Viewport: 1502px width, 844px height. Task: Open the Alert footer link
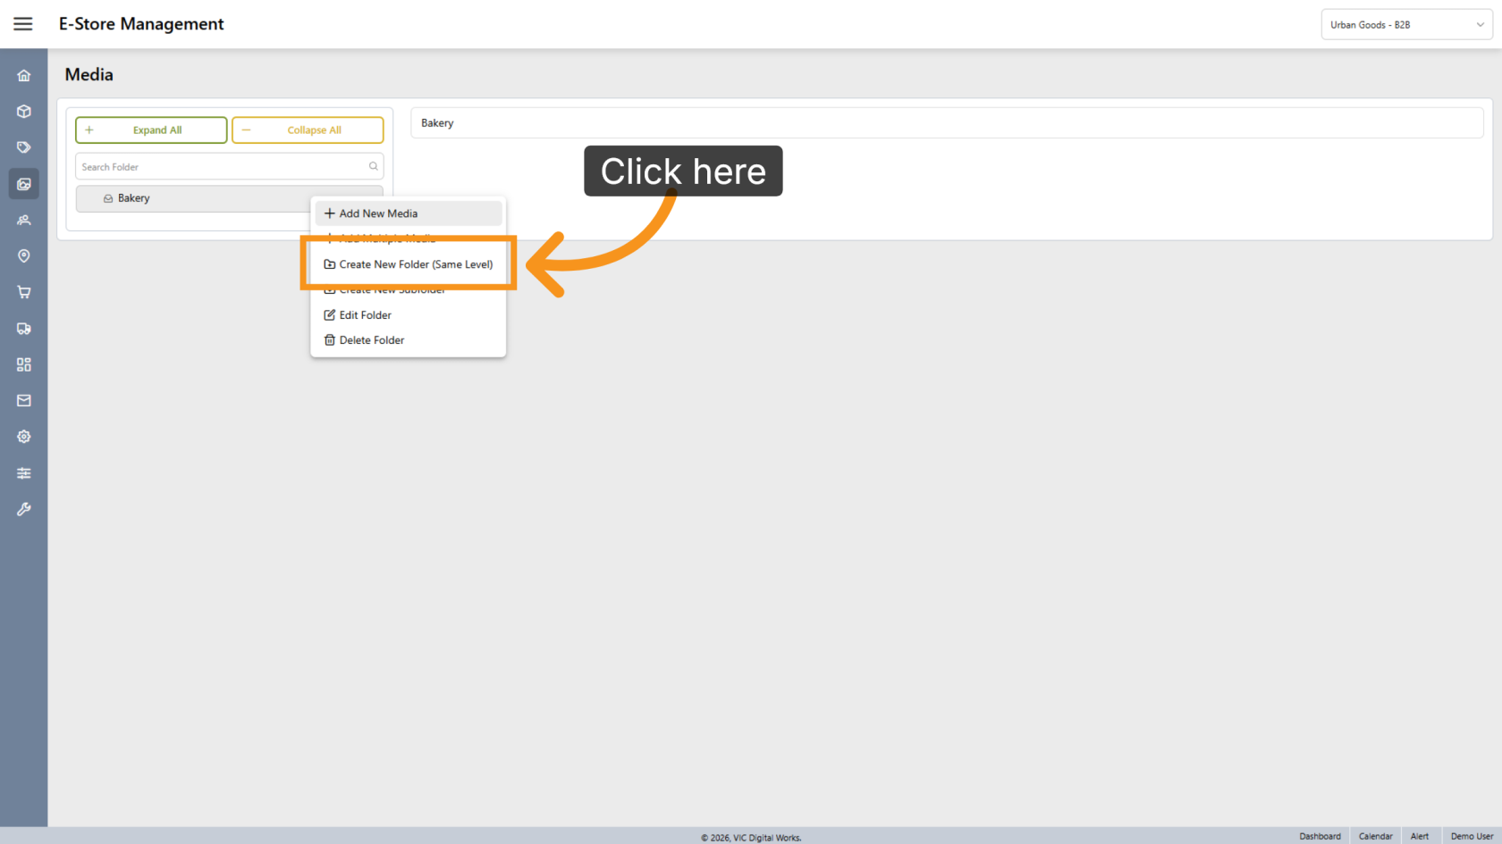pos(1420,836)
